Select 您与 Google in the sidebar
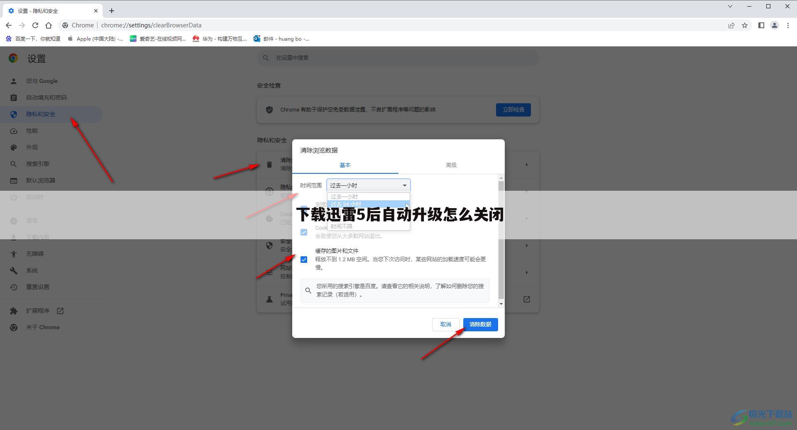 [x=42, y=81]
